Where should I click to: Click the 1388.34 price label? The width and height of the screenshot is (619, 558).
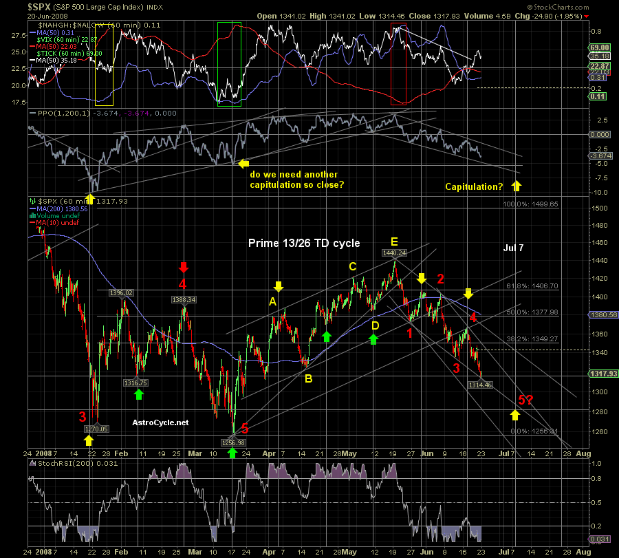point(184,300)
